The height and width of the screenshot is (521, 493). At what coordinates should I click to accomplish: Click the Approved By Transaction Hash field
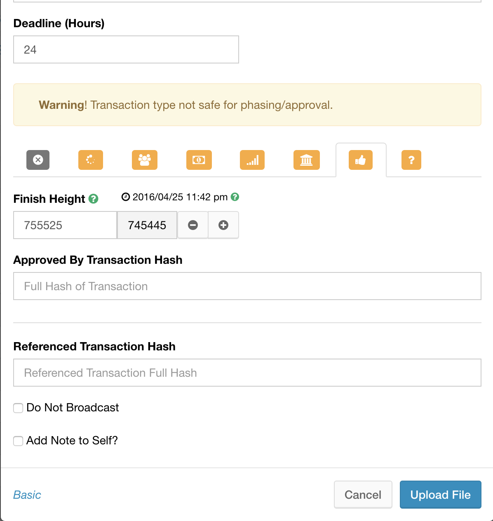(247, 286)
